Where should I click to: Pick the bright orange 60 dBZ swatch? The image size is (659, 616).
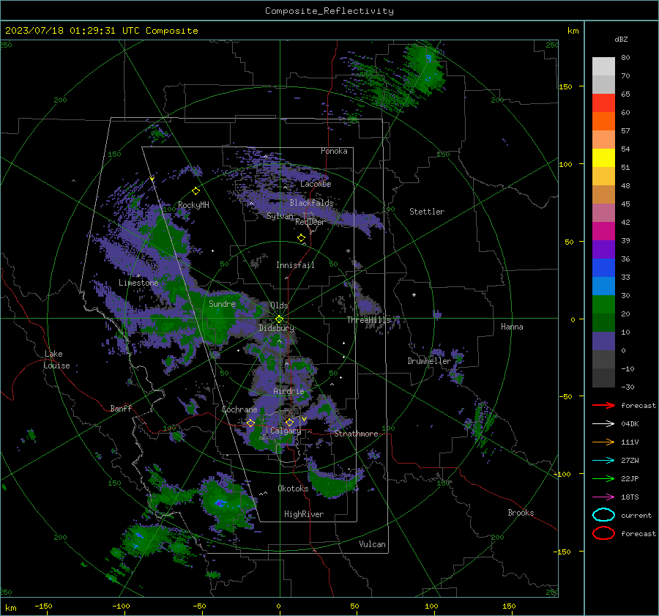pos(603,121)
